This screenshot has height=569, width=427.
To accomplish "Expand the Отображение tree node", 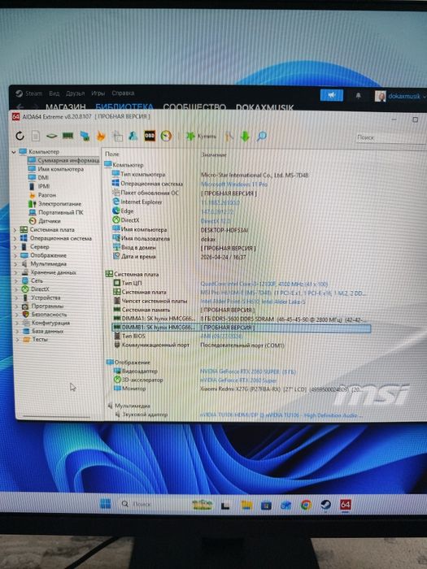I will pos(15,255).
